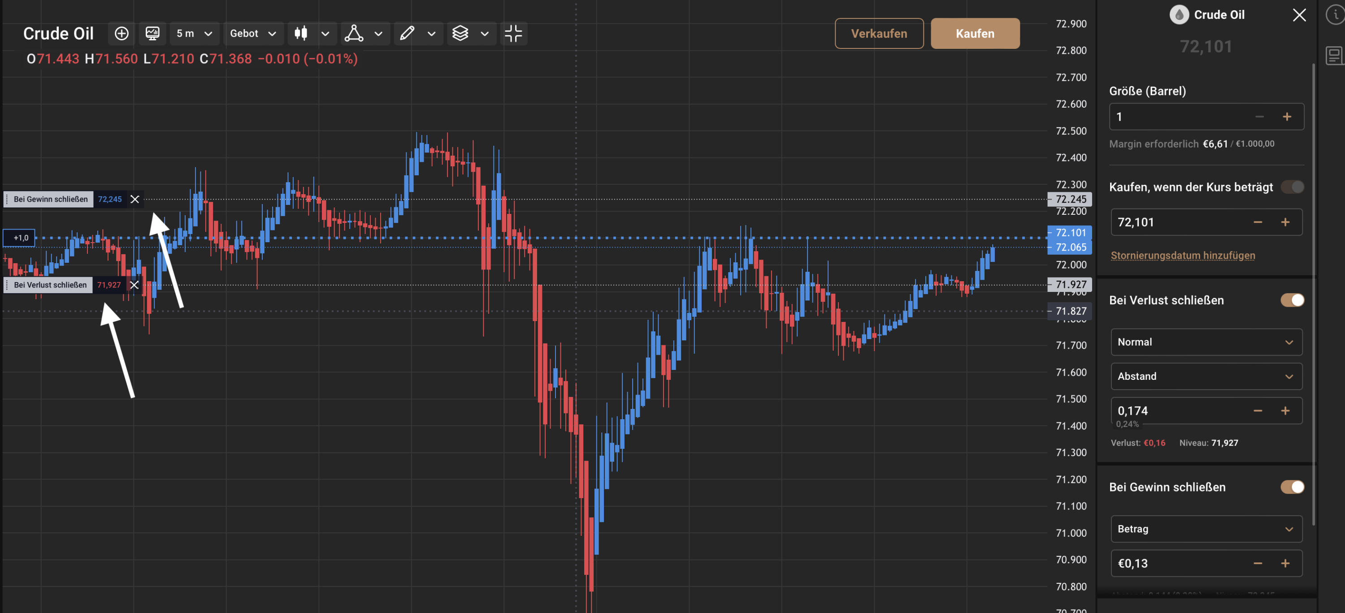1345x613 pixels.
Task: Expand chevron beside the indicators tool
Action: click(378, 34)
